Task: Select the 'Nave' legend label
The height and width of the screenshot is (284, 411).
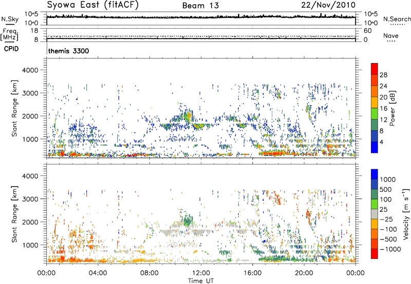Action: [391, 35]
